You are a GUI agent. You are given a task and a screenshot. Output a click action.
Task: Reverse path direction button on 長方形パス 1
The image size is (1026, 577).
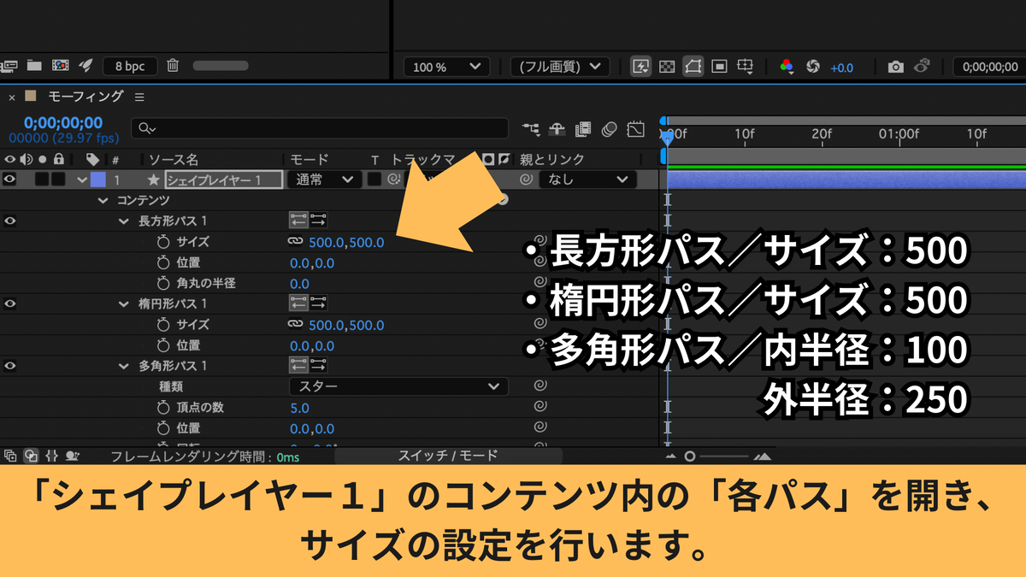298,221
